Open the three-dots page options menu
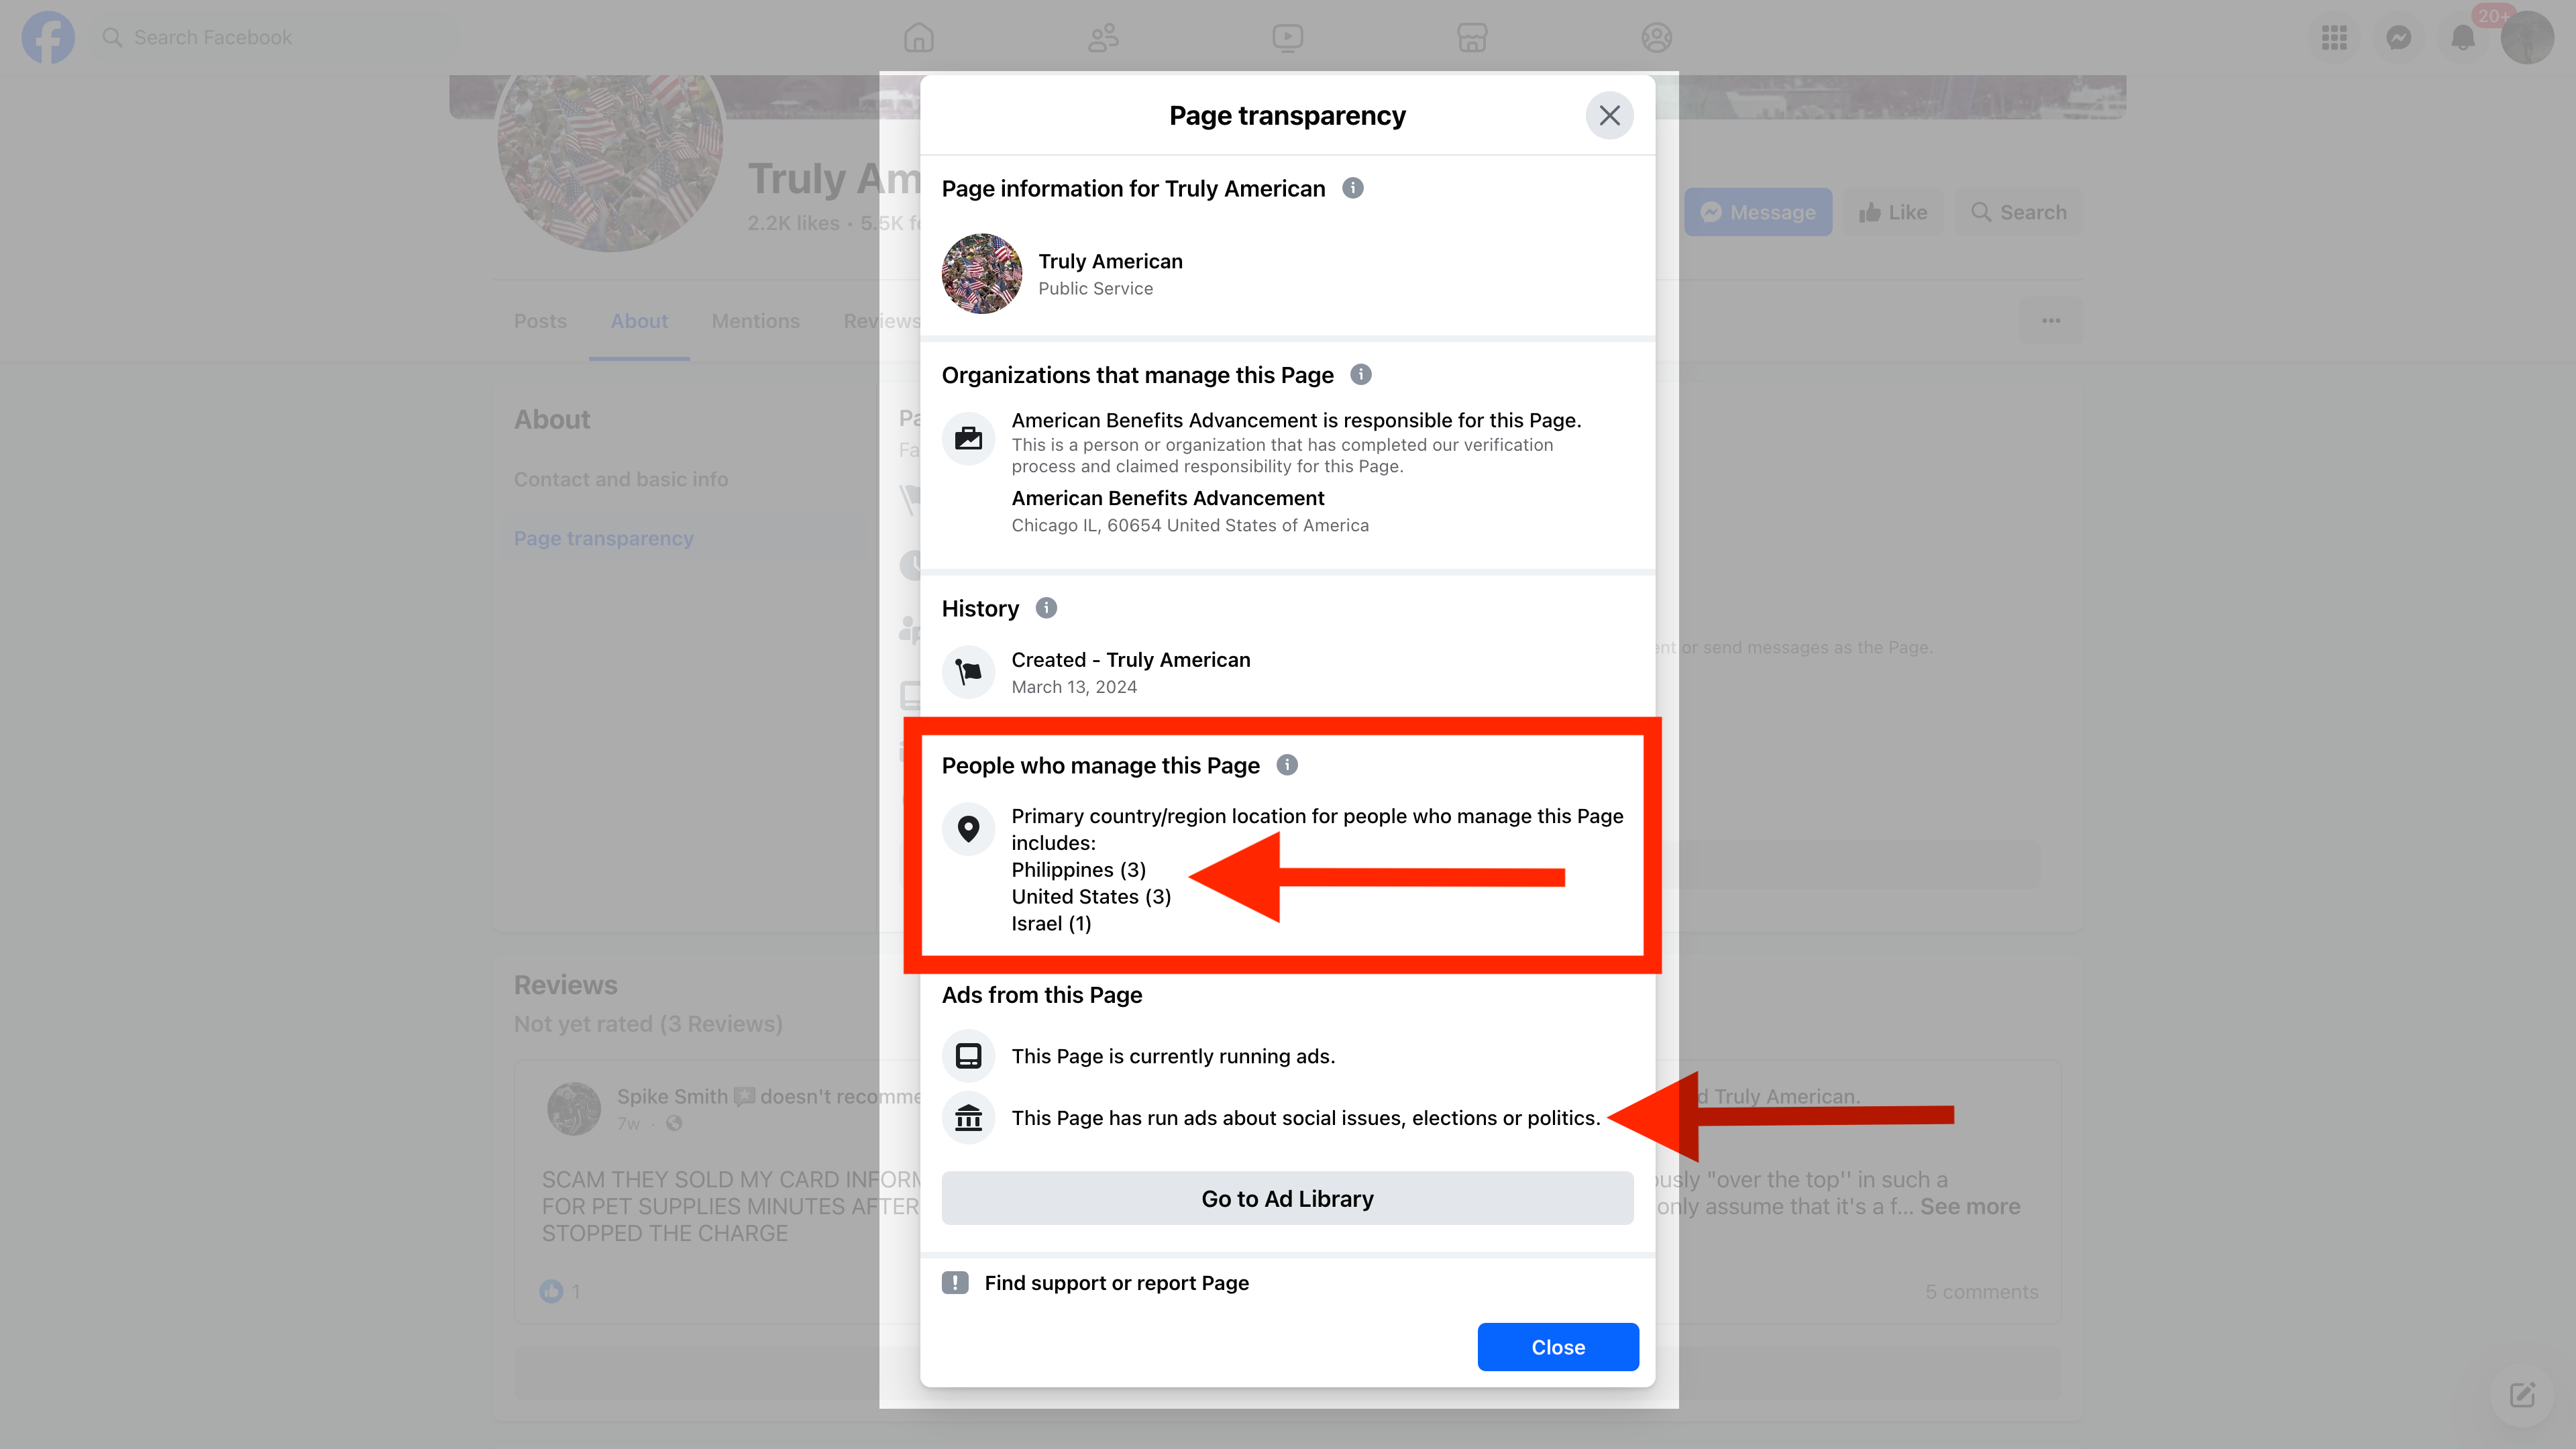Image resolution: width=2576 pixels, height=1449 pixels. pos(2051,321)
